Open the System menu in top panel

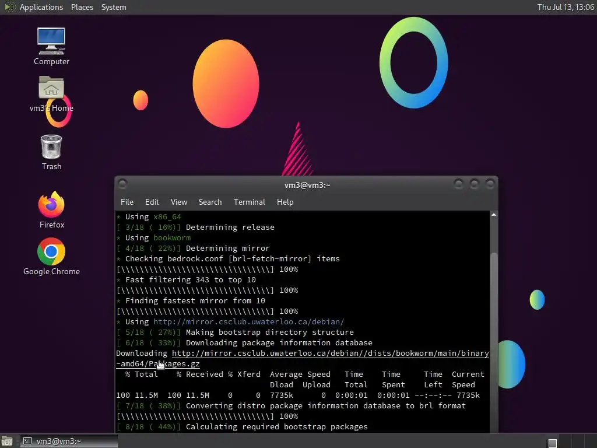click(114, 7)
